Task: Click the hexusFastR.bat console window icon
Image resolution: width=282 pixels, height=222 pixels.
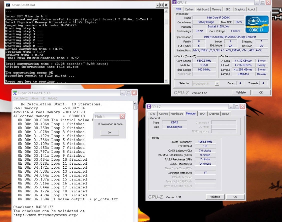Action: [x=8, y=5]
